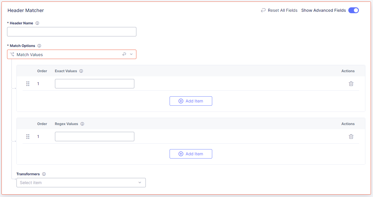Image resolution: width=373 pixels, height=197 pixels.
Task: Expand the Match Values dropdown
Action: click(x=131, y=54)
